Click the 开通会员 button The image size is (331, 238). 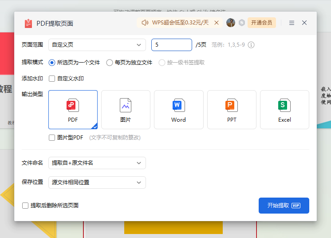pyautogui.click(x=261, y=23)
